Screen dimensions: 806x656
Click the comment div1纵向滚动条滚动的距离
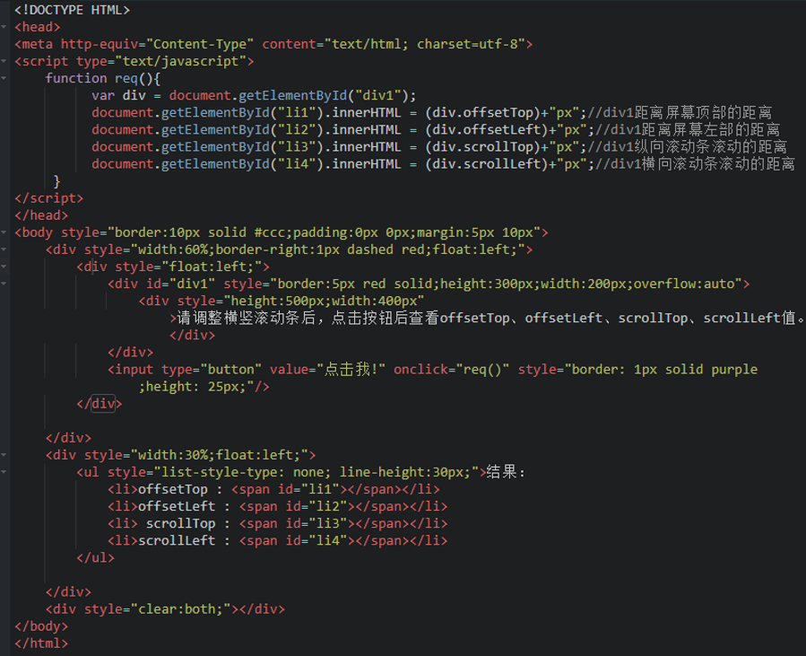coord(688,147)
